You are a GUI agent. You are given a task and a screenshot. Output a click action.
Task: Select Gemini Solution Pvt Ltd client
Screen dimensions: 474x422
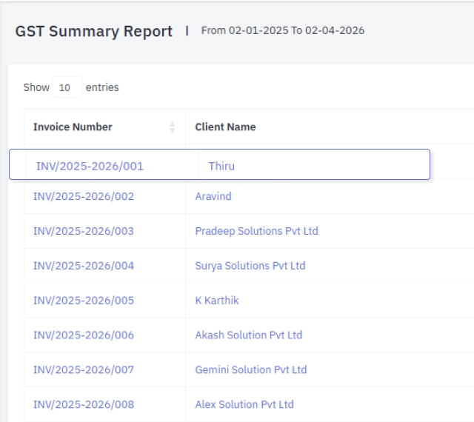point(251,369)
